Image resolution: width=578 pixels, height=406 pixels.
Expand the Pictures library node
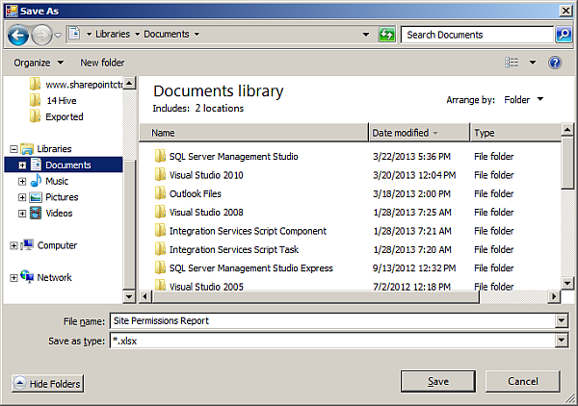point(22,197)
